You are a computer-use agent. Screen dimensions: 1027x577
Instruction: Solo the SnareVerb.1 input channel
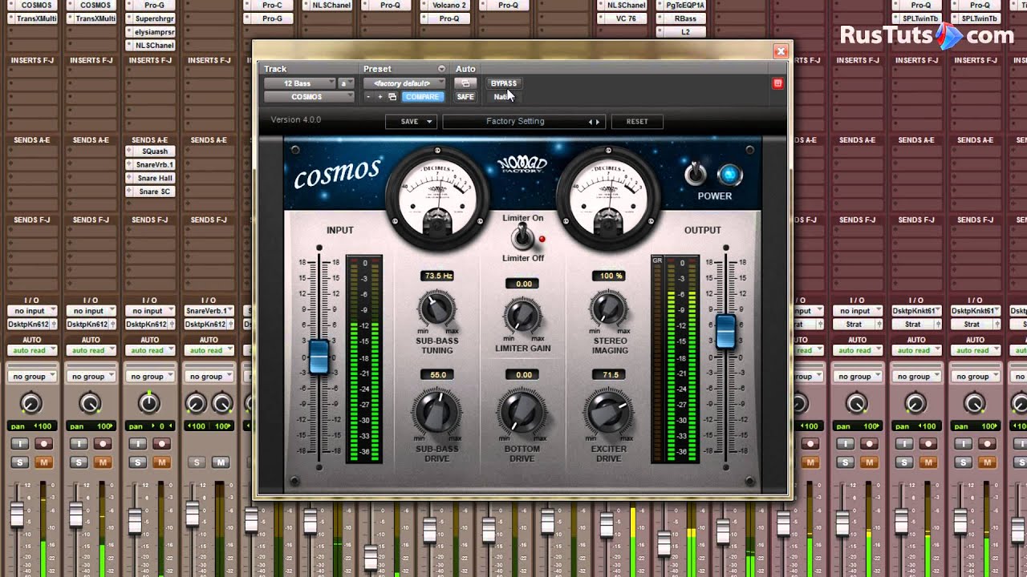(x=196, y=462)
